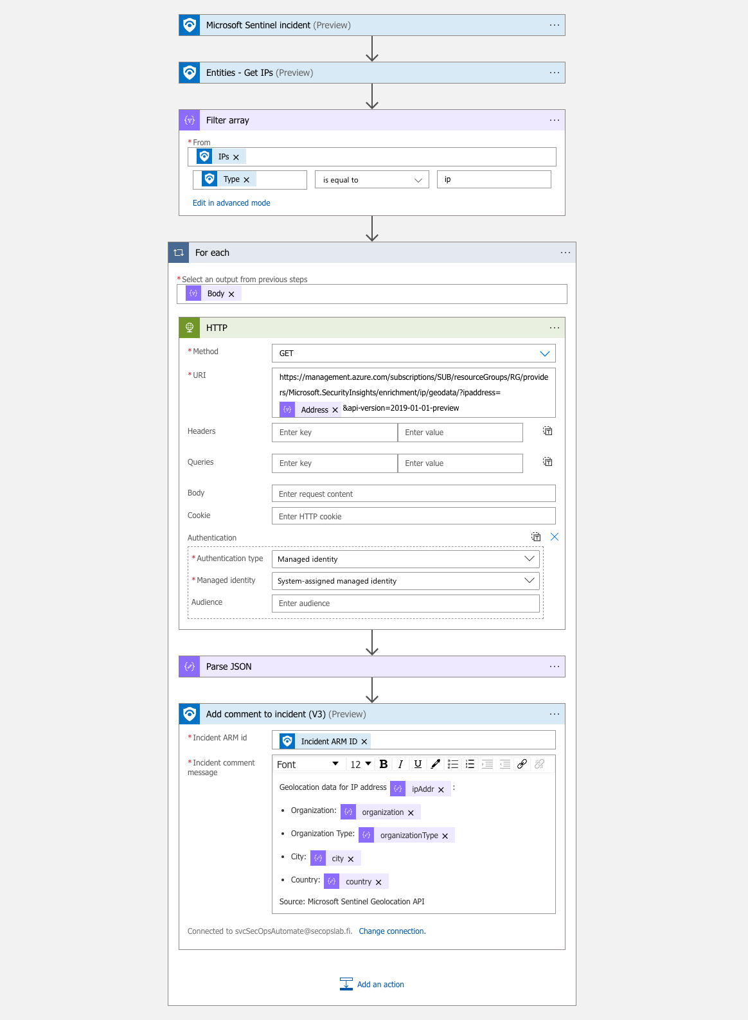Open the Font family dropdown
Viewport: 748px width, 1020px height.
click(308, 764)
